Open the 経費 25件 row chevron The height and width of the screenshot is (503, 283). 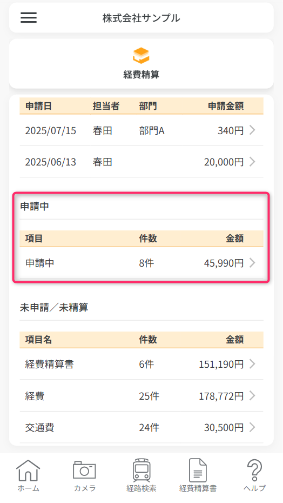pos(253,395)
